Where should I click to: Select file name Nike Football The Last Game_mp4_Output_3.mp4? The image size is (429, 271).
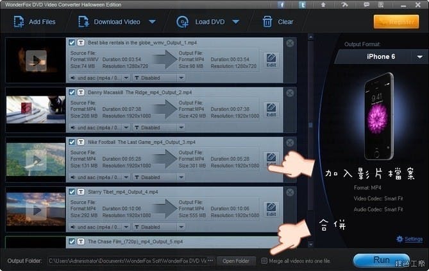(142, 142)
